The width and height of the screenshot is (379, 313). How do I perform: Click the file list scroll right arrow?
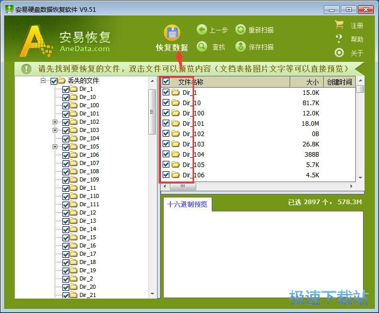coord(352,186)
